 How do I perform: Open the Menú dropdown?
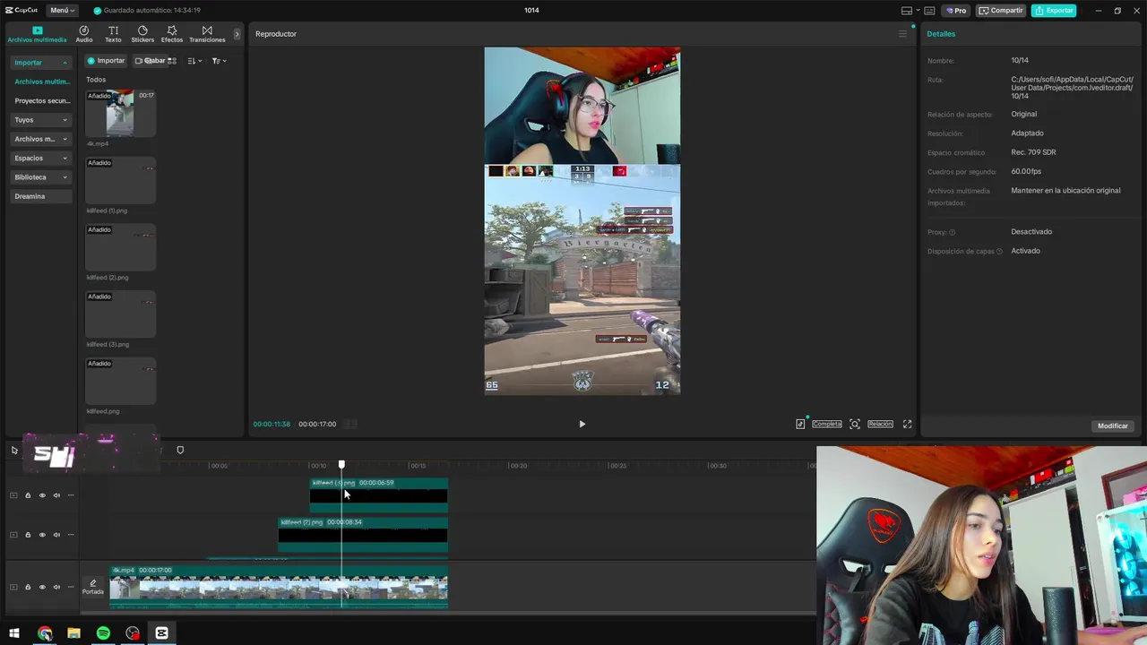coord(62,11)
